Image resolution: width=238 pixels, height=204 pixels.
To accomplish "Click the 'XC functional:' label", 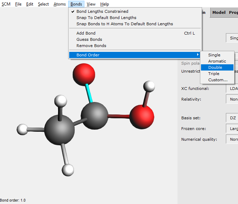I will coord(195,89).
